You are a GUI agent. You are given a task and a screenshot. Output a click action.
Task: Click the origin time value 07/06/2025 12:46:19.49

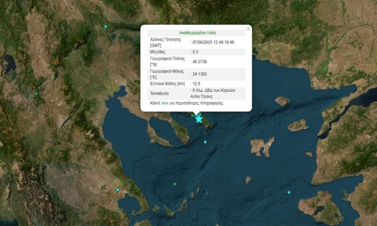point(213,42)
